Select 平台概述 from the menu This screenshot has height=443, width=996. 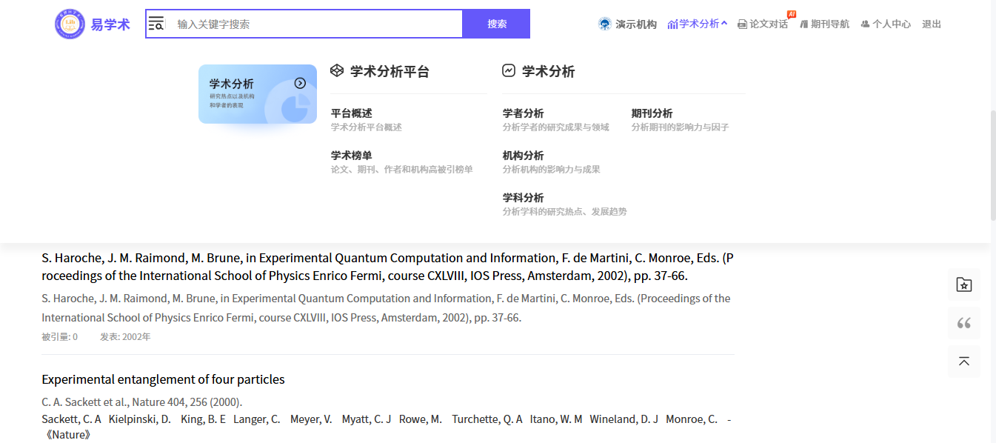tap(352, 113)
